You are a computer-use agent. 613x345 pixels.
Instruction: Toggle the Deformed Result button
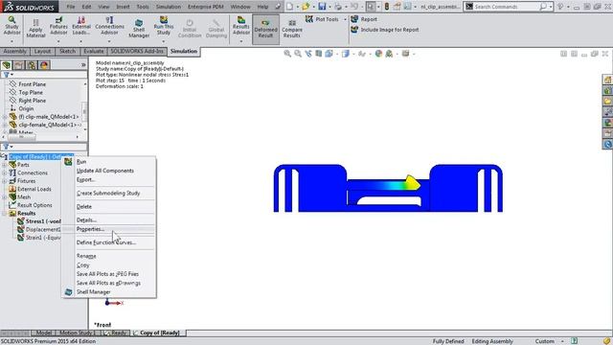(265, 30)
